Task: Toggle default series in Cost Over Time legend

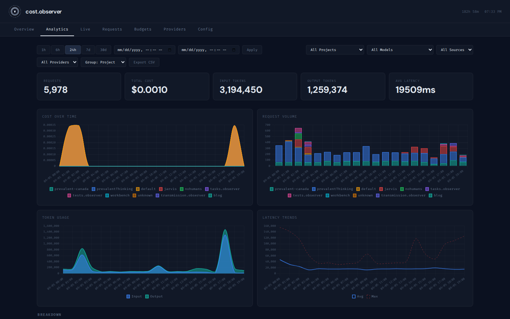Action: point(146,189)
